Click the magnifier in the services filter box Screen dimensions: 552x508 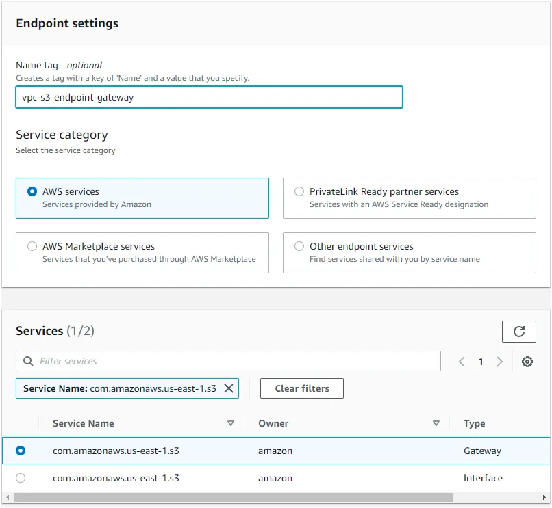click(28, 361)
